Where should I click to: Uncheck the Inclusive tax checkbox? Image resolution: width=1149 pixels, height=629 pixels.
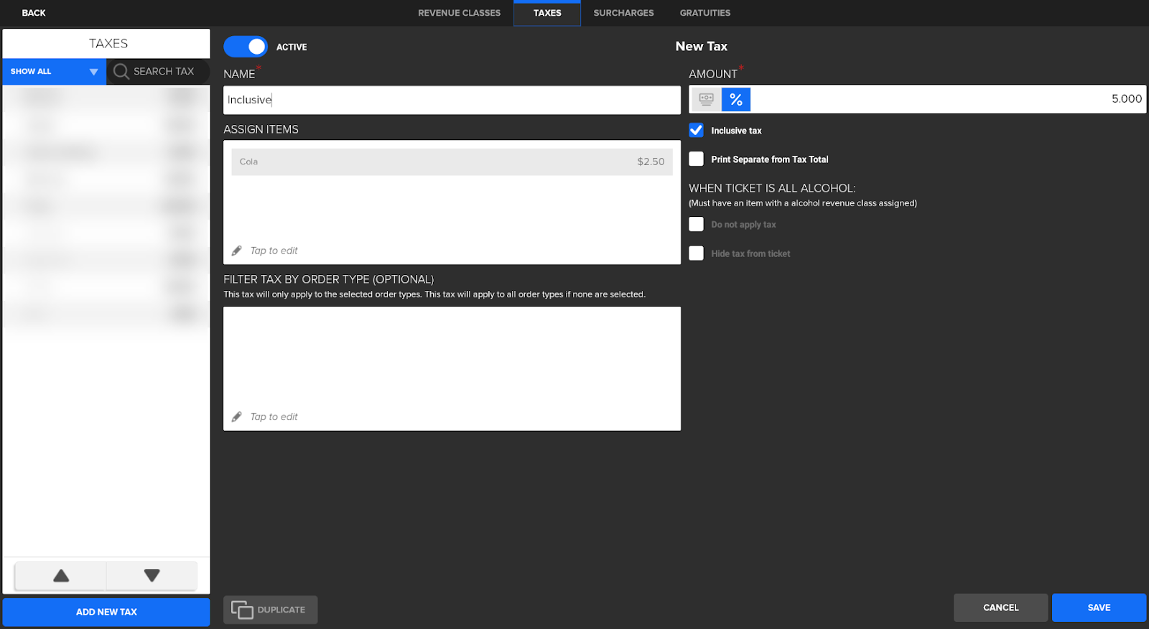pos(696,131)
